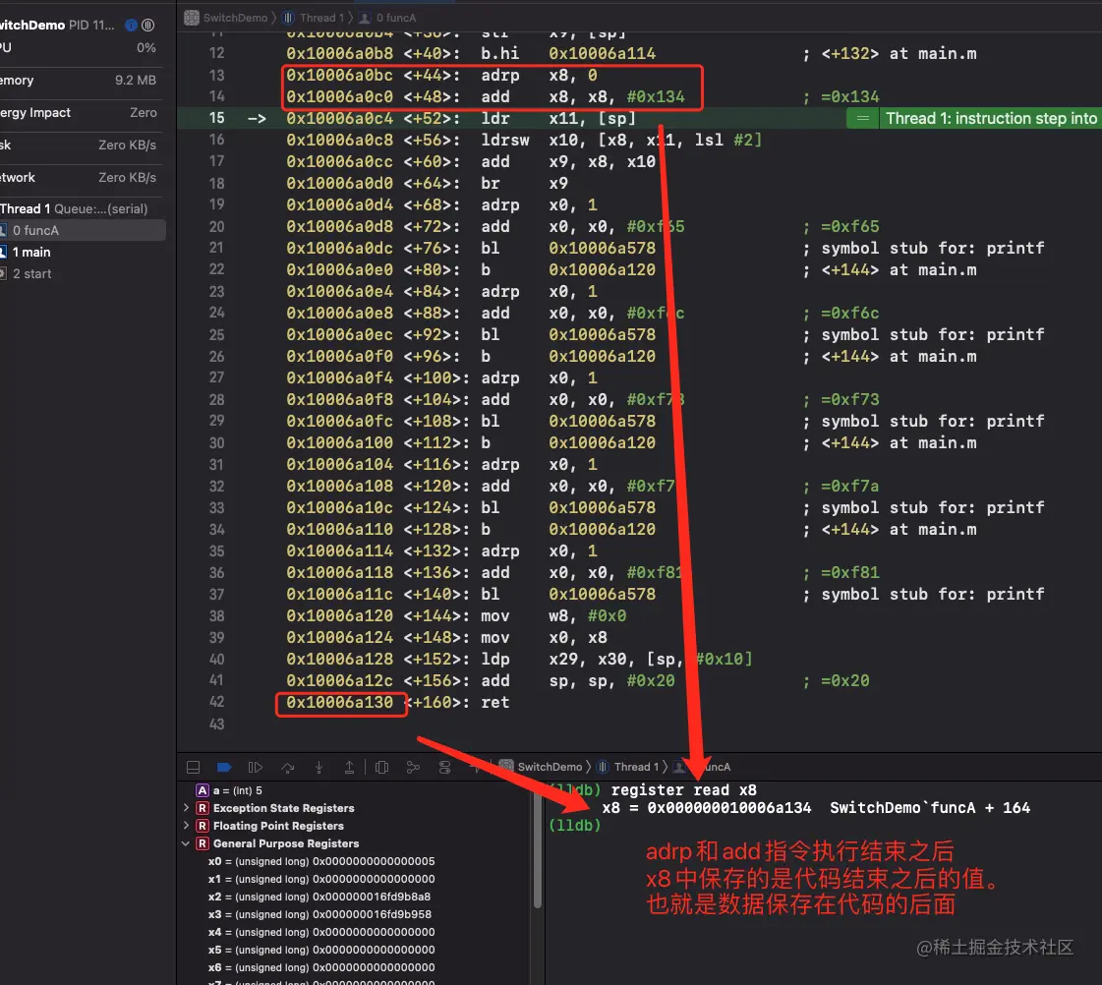Screen dimensions: 1102x985
Task: Click the R icon of Floating Point Registers
Action: tap(203, 826)
